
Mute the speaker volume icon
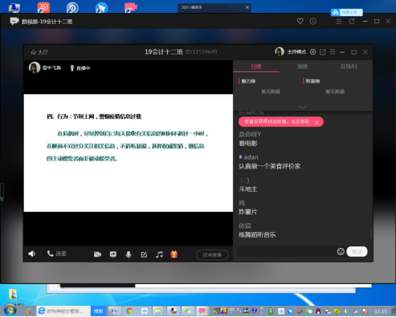pyautogui.click(x=32, y=254)
